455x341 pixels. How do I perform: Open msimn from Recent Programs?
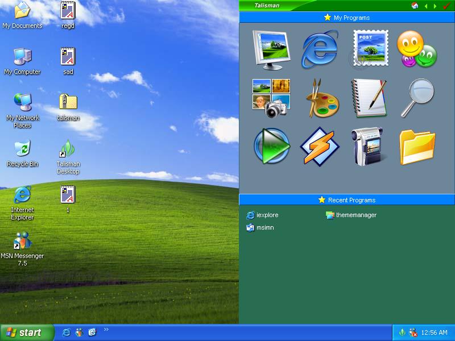pos(260,228)
